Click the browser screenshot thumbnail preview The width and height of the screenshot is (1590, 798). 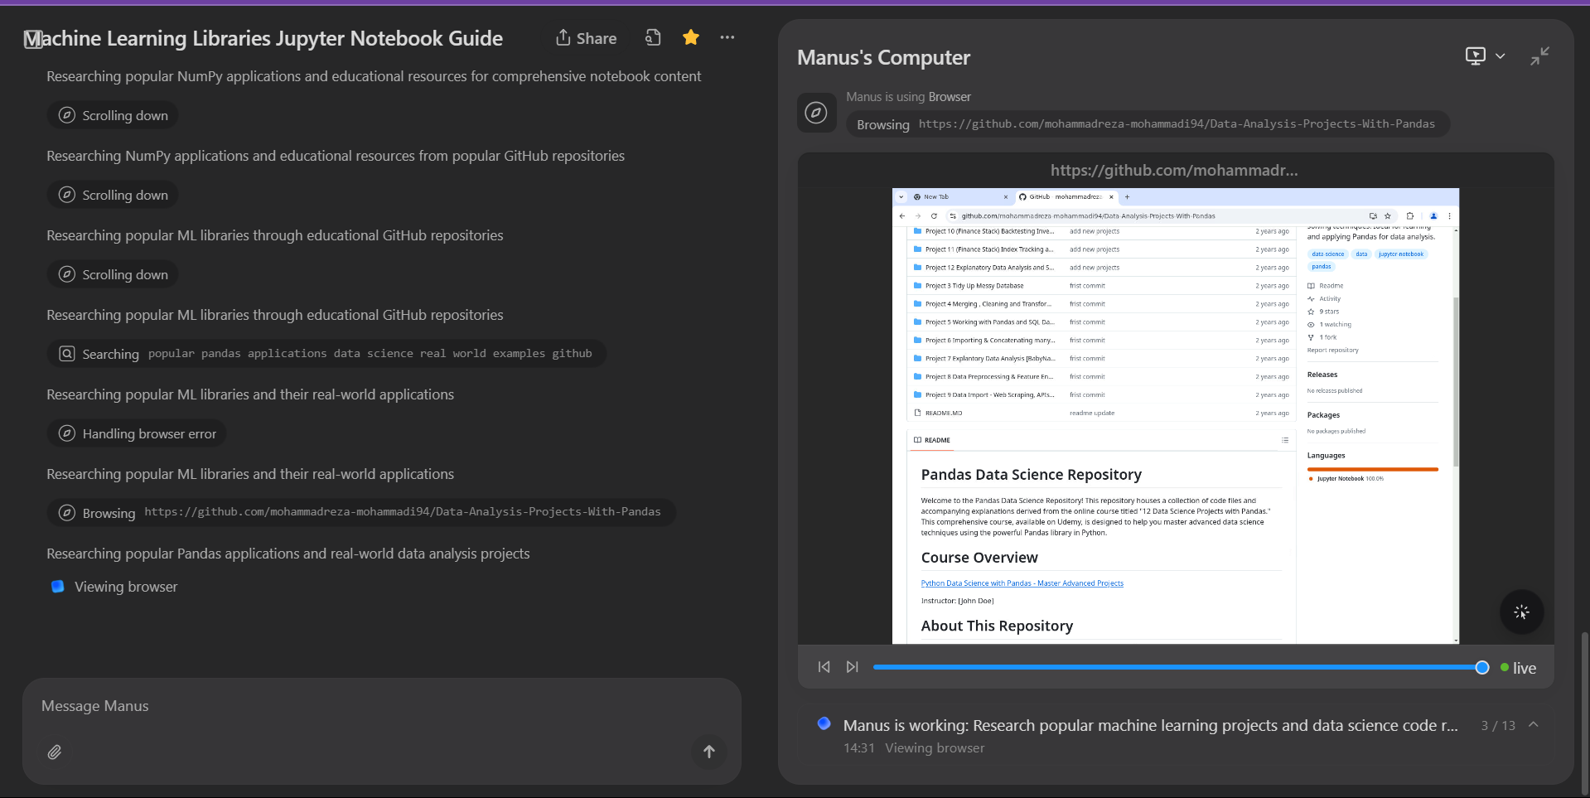coord(1175,414)
